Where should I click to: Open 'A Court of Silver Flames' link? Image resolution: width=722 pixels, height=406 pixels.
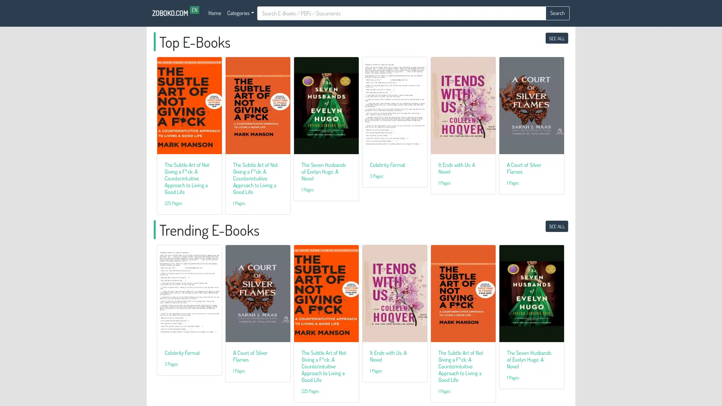[524, 168]
